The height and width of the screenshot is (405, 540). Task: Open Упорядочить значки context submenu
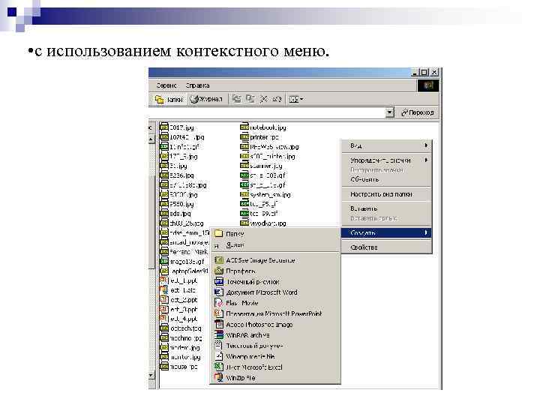click(386, 160)
